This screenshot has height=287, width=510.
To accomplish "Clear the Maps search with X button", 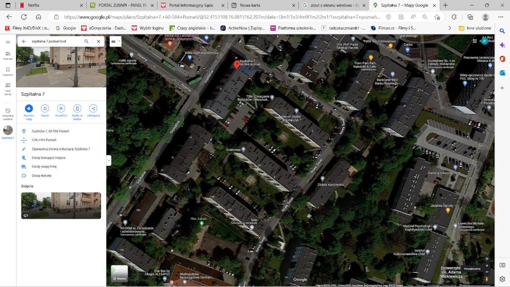I will [99, 41].
